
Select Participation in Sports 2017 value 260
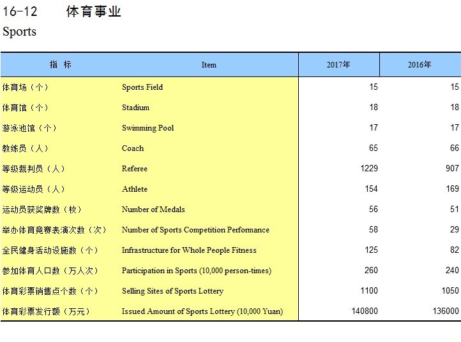pos(370,271)
